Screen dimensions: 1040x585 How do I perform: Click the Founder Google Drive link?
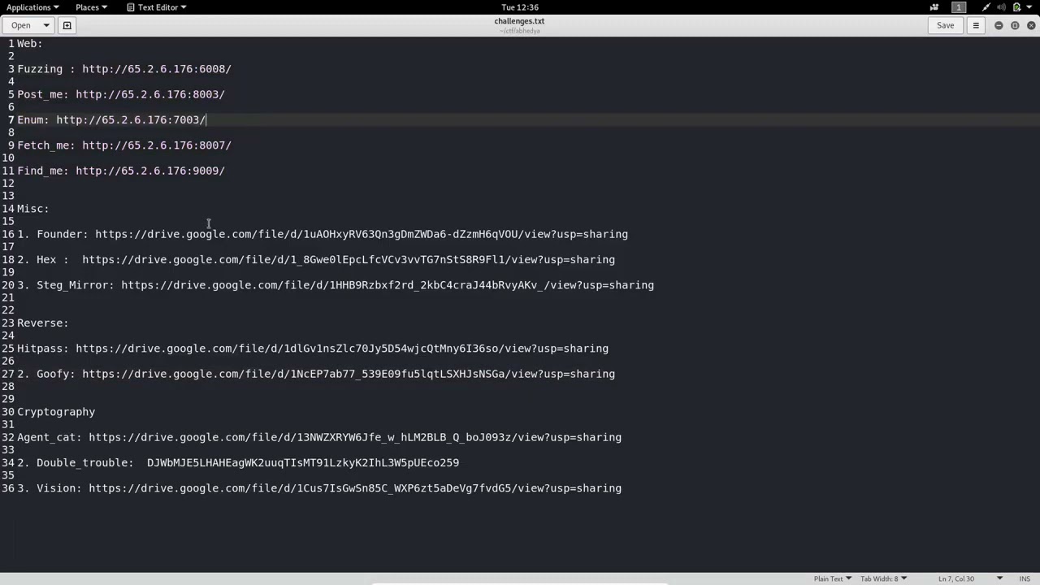[362, 234]
